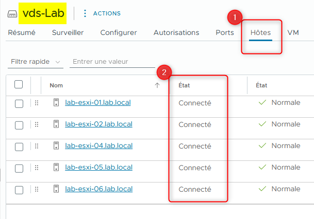Open the lab-esxi-05.lab.local host link
This screenshot has height=219, width=314.
point(98,167)
